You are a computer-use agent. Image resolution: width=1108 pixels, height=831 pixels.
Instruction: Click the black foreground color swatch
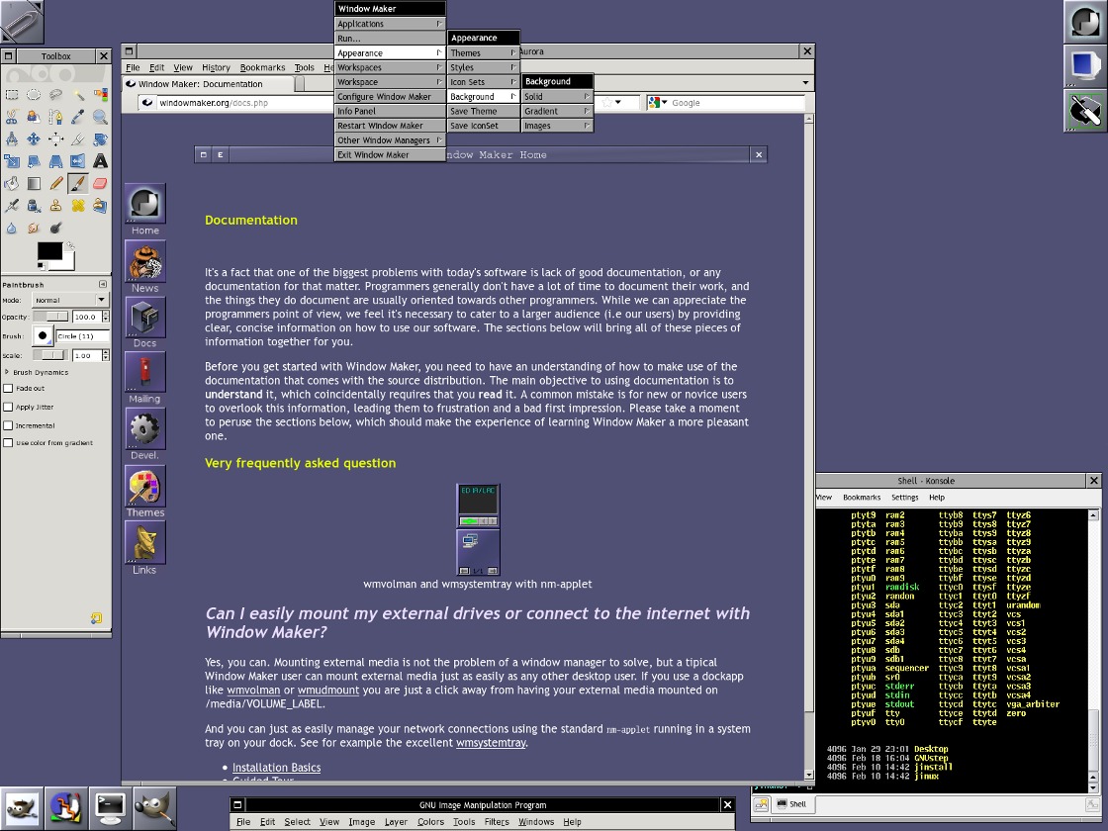coord(49,251)
